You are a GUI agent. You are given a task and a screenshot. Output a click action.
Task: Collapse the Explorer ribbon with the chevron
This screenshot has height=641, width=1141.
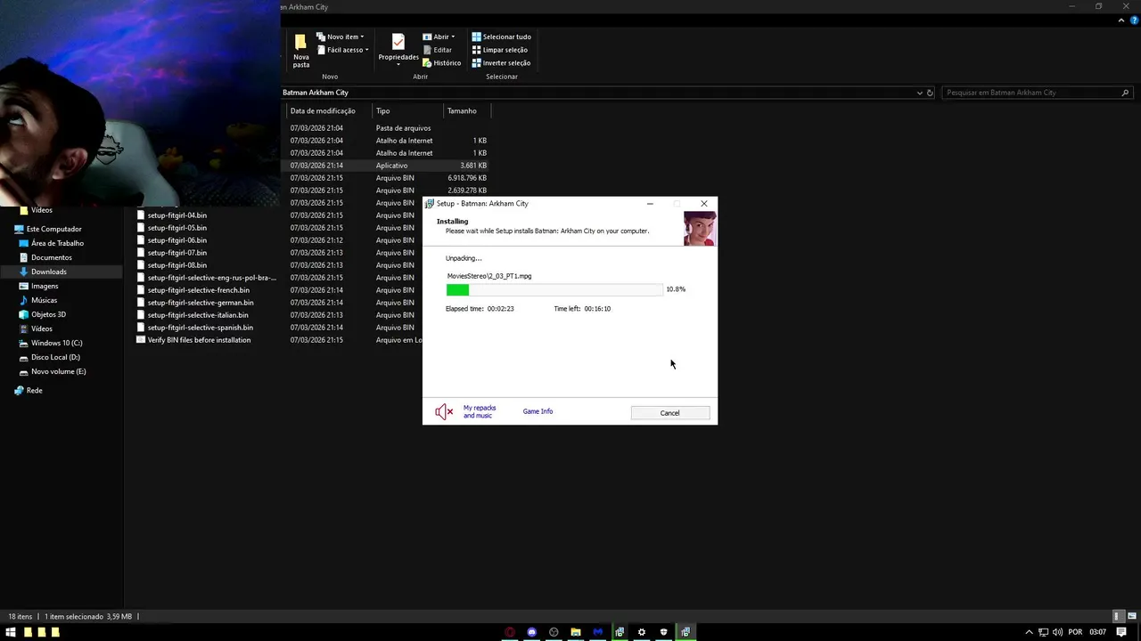(x=1122, y=20)
